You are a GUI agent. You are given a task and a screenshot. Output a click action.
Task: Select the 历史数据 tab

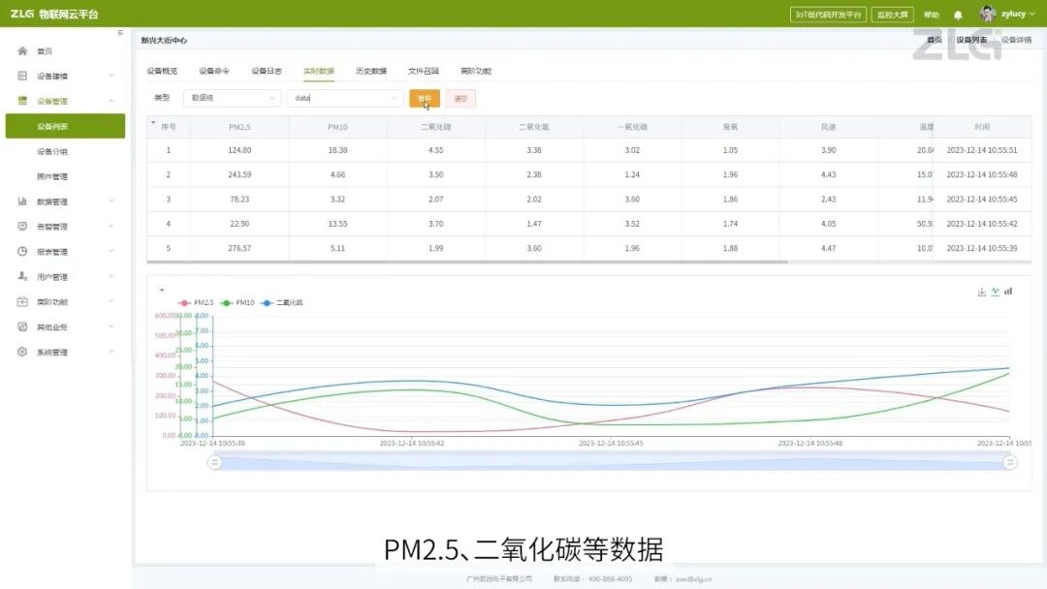(371, 71)
